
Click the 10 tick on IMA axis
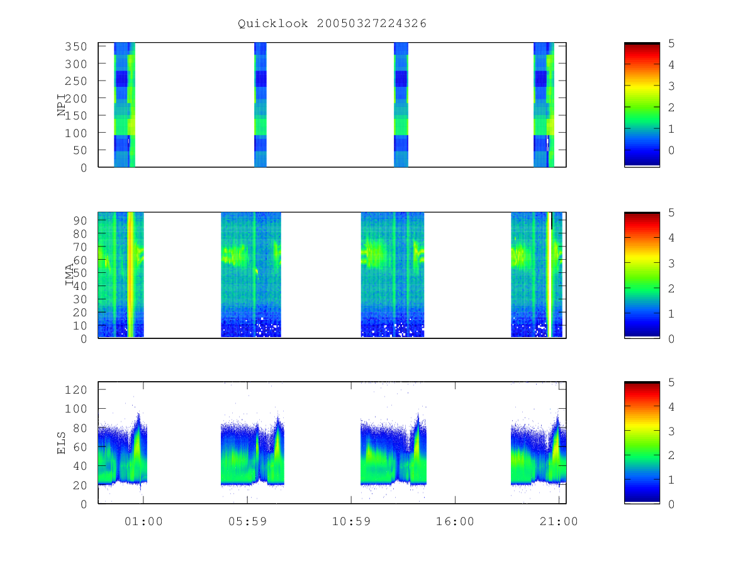tap(82, 325)
